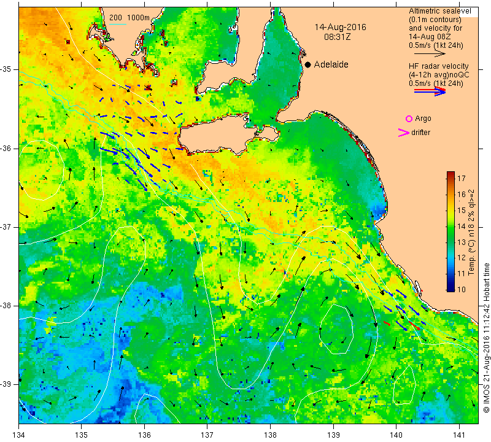Click the 10 value on temperature scale
Screen dimensions: 491x442
pyautogui.click(x=462, y=289)
